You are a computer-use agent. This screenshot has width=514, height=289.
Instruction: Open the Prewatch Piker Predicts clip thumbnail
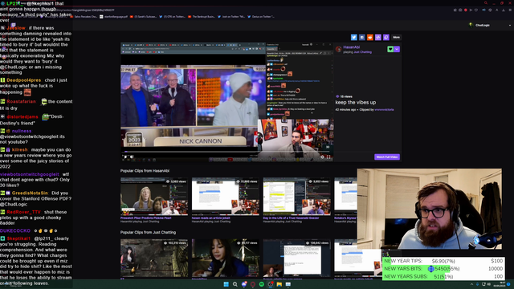pyautogui.click(x=154, y=196)
